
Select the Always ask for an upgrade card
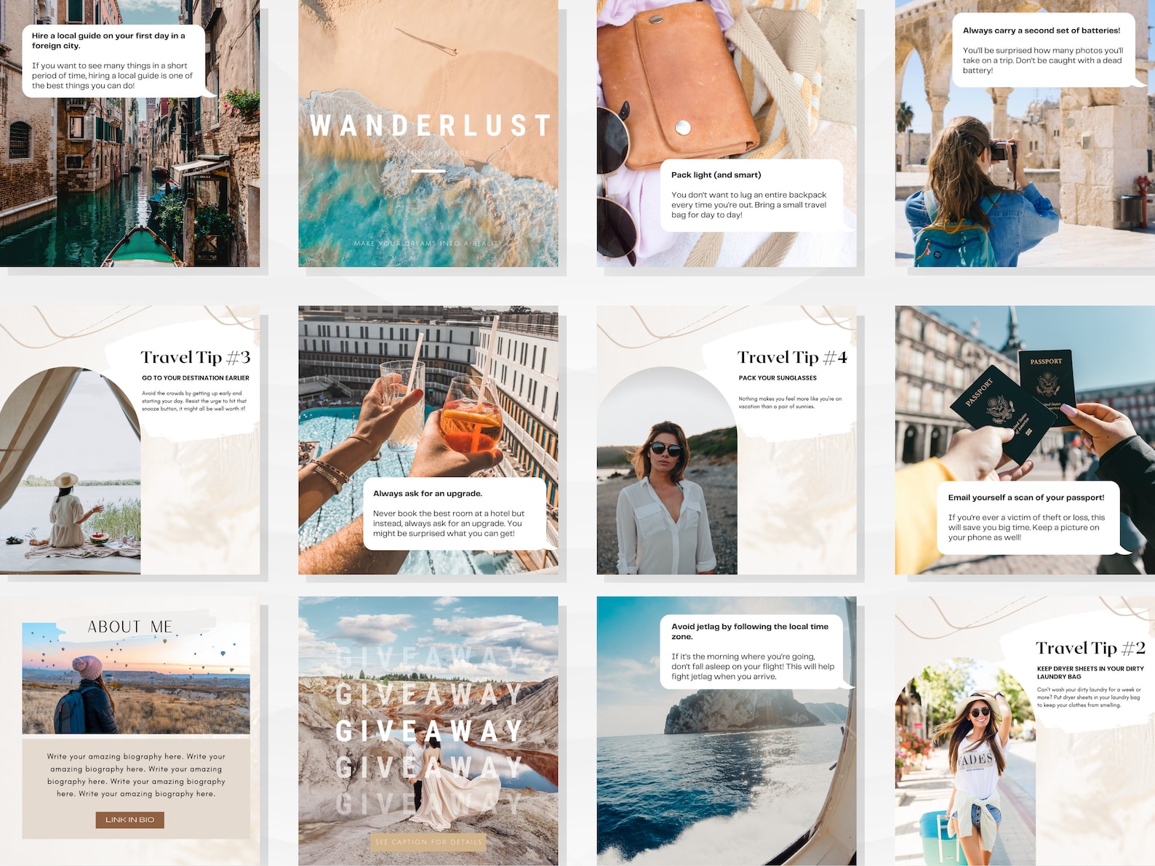point(428,440)
